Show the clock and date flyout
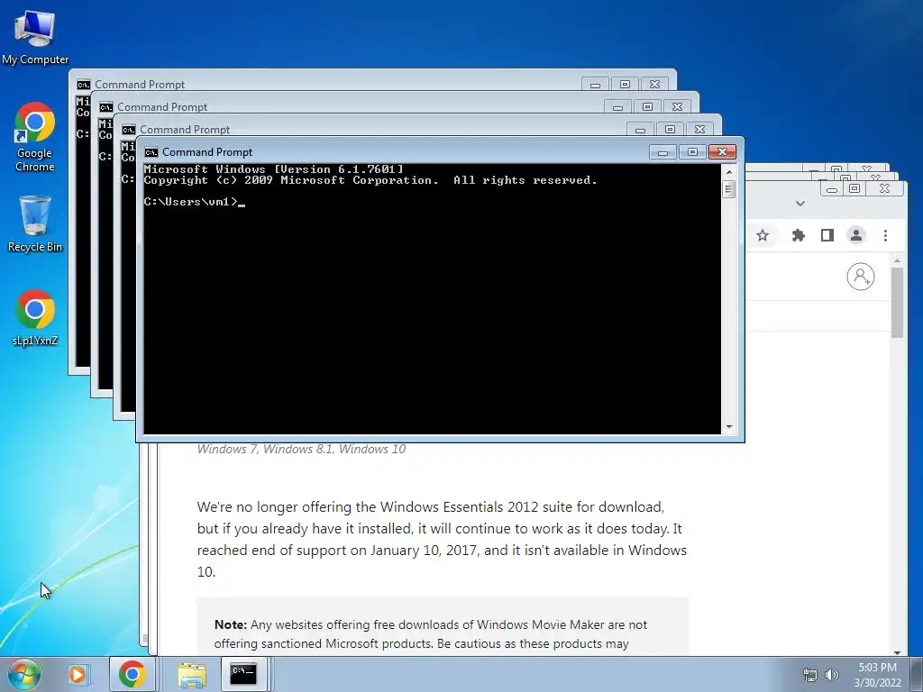This screenshot has width=923, height=692. point(877,675)
